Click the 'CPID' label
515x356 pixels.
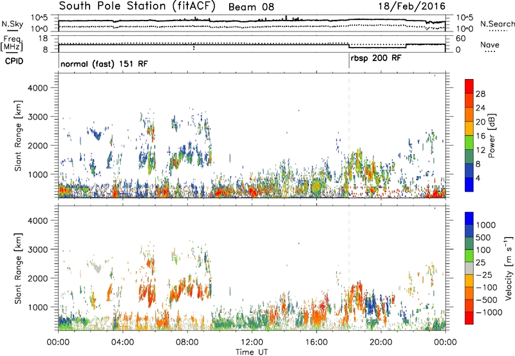click(x=14, y=61)
